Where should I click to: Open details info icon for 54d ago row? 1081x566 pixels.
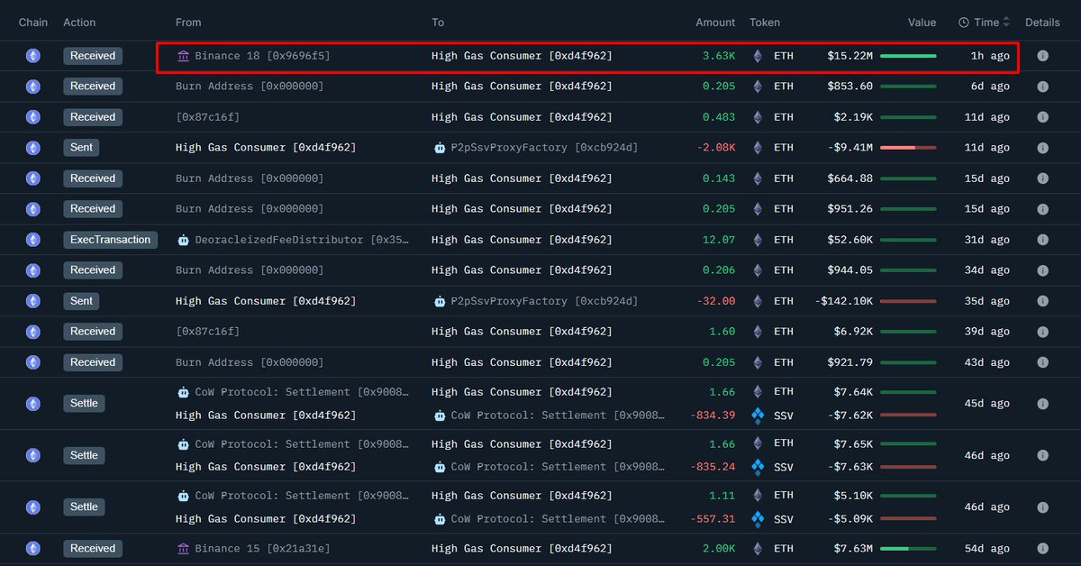[1042, 548]
